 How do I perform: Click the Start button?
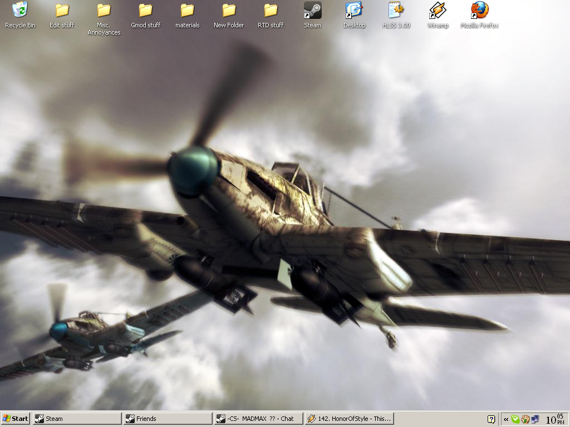16,419
